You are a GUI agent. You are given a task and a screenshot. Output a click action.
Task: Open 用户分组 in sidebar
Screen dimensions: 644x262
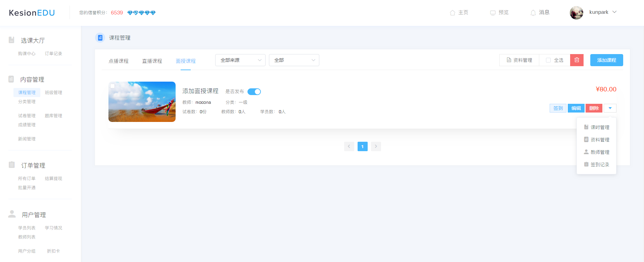(27, 251)
